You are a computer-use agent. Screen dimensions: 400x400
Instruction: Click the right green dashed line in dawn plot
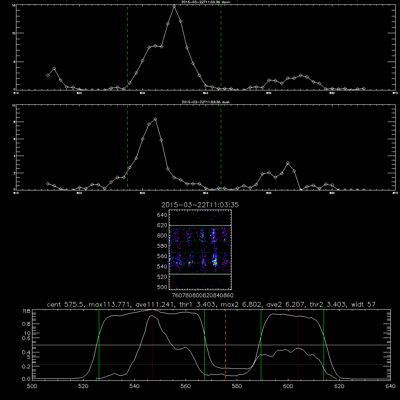(x=221, y=47)
